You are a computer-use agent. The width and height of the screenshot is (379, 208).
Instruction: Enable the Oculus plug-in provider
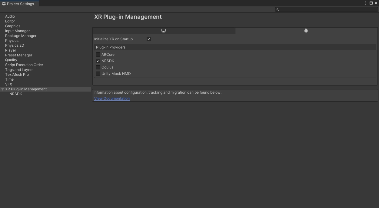98,67
